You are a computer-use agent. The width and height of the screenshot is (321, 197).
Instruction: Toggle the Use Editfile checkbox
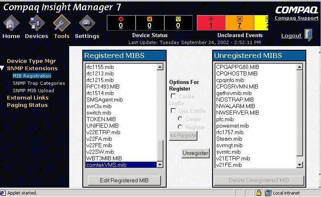[x=174, y=111]
